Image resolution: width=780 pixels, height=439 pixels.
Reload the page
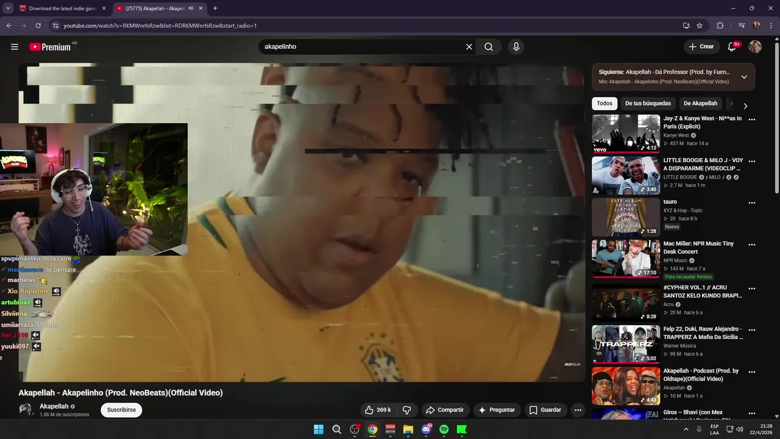(38, 26)
